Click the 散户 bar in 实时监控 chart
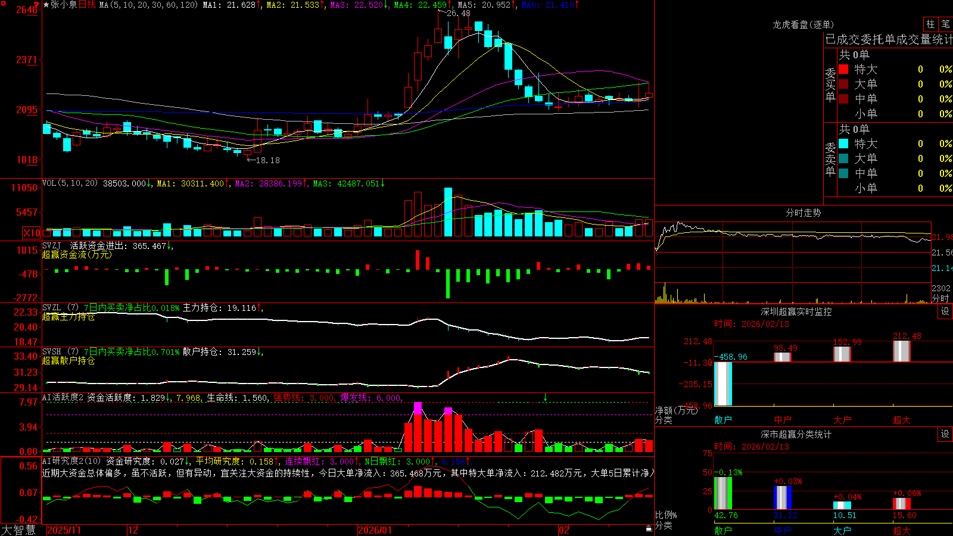Screen dimensions: 953x536 [x=723, y=384]
